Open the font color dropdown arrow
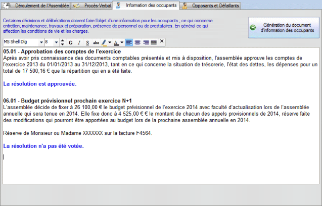The height and width of the screenshot is (206, 322). tap(122, 42)
